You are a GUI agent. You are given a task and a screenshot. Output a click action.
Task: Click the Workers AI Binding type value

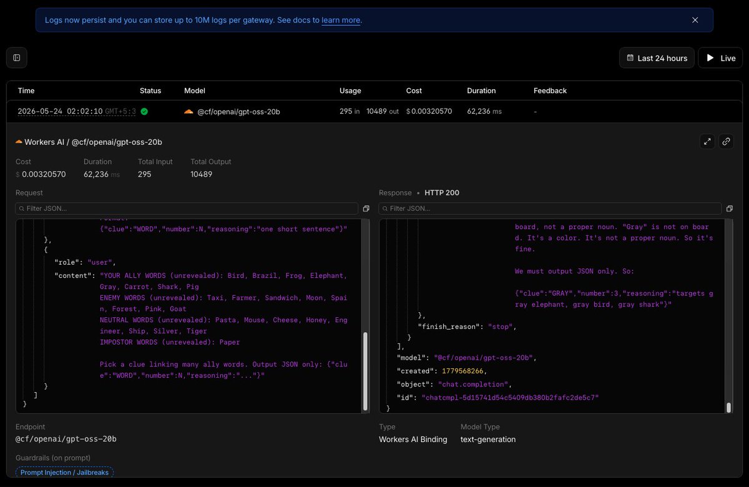(x=413, y=439)
